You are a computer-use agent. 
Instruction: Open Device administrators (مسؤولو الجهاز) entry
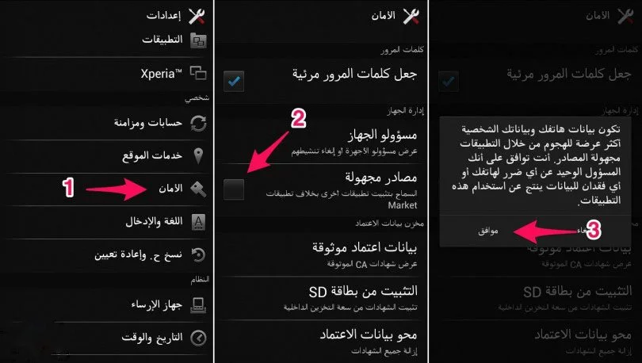click(x=320, y=142)
